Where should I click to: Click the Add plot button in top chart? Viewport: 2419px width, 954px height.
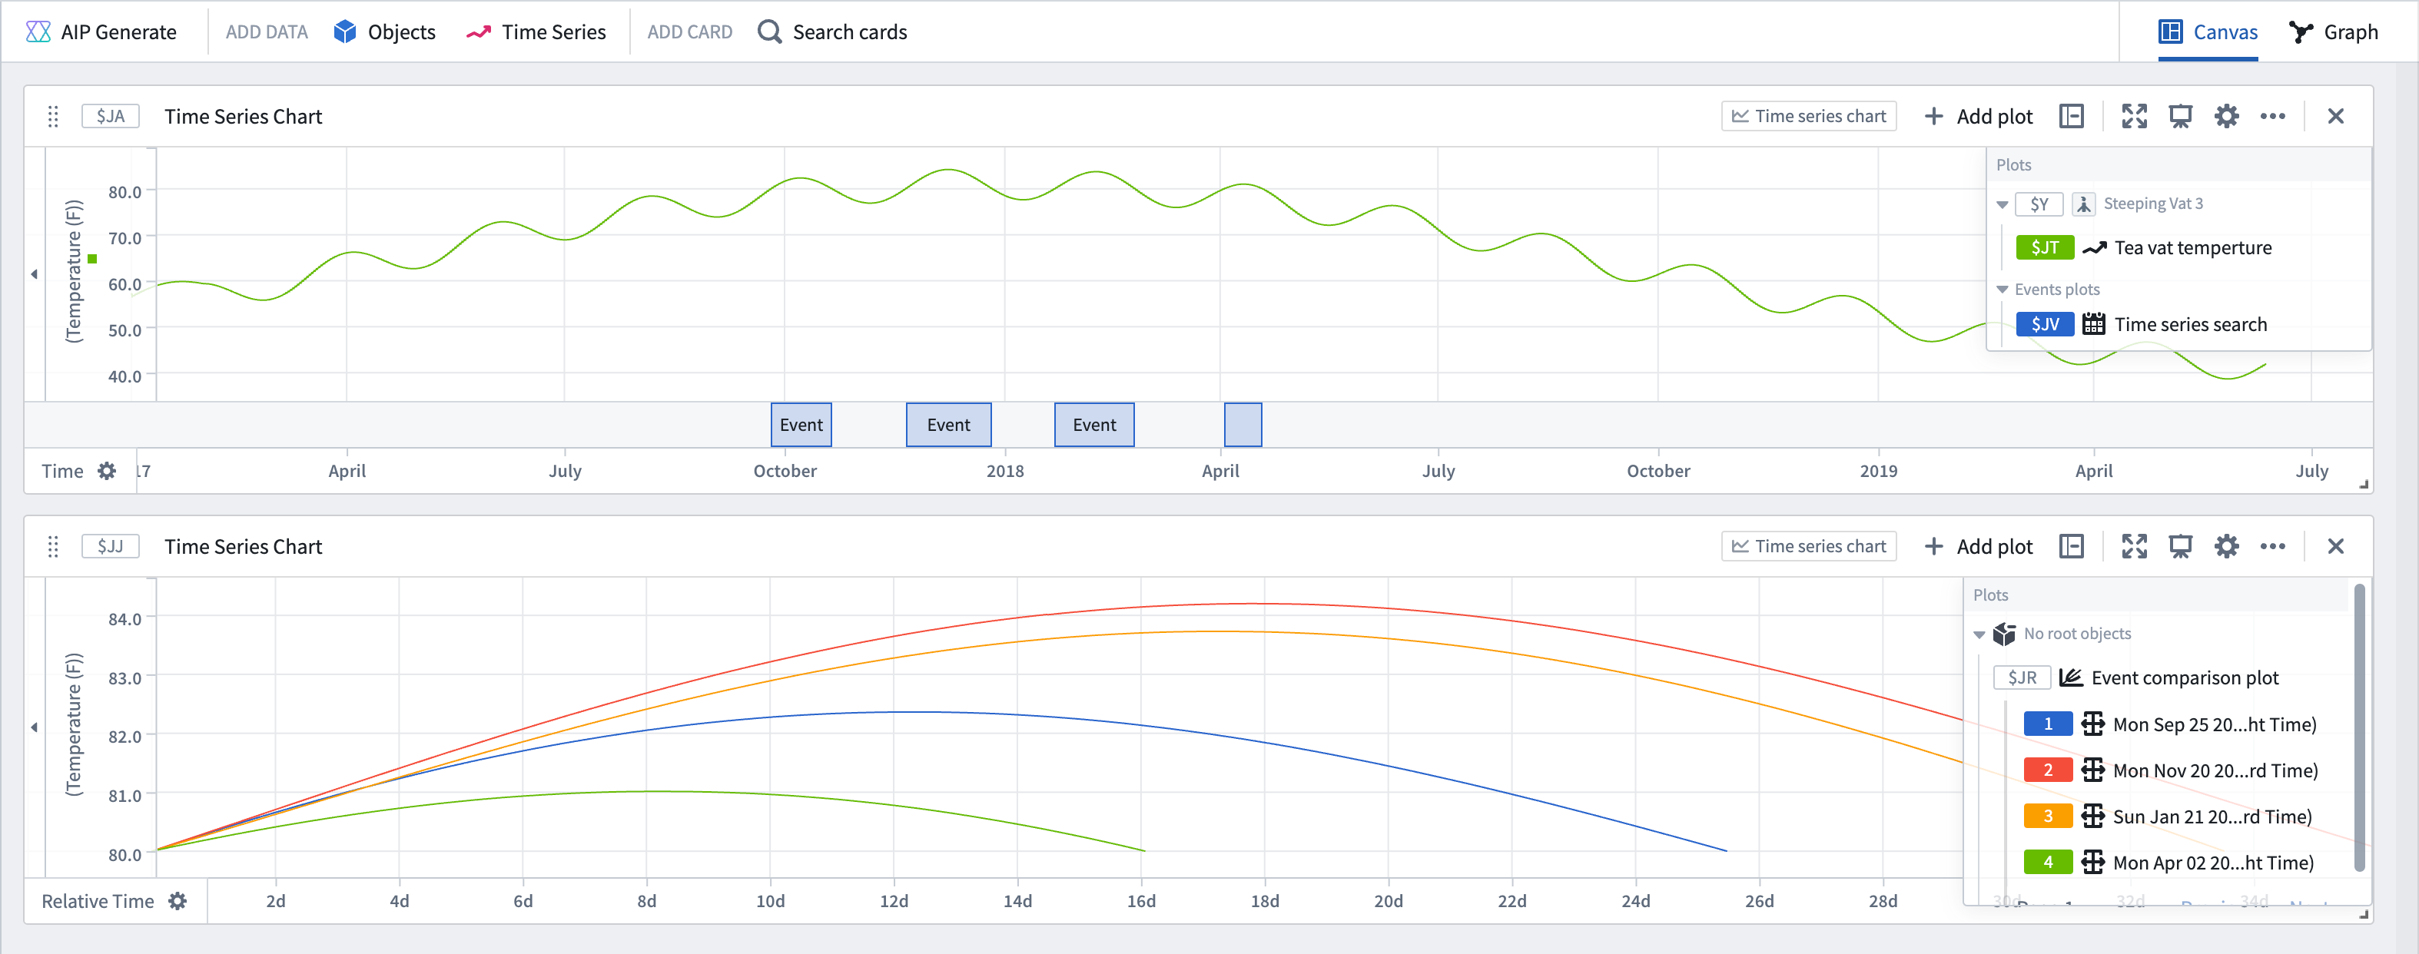pyautogui.click(x=1979, y=115)
